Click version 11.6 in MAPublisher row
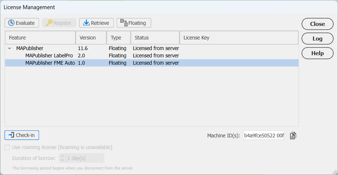 pos(83,48)
